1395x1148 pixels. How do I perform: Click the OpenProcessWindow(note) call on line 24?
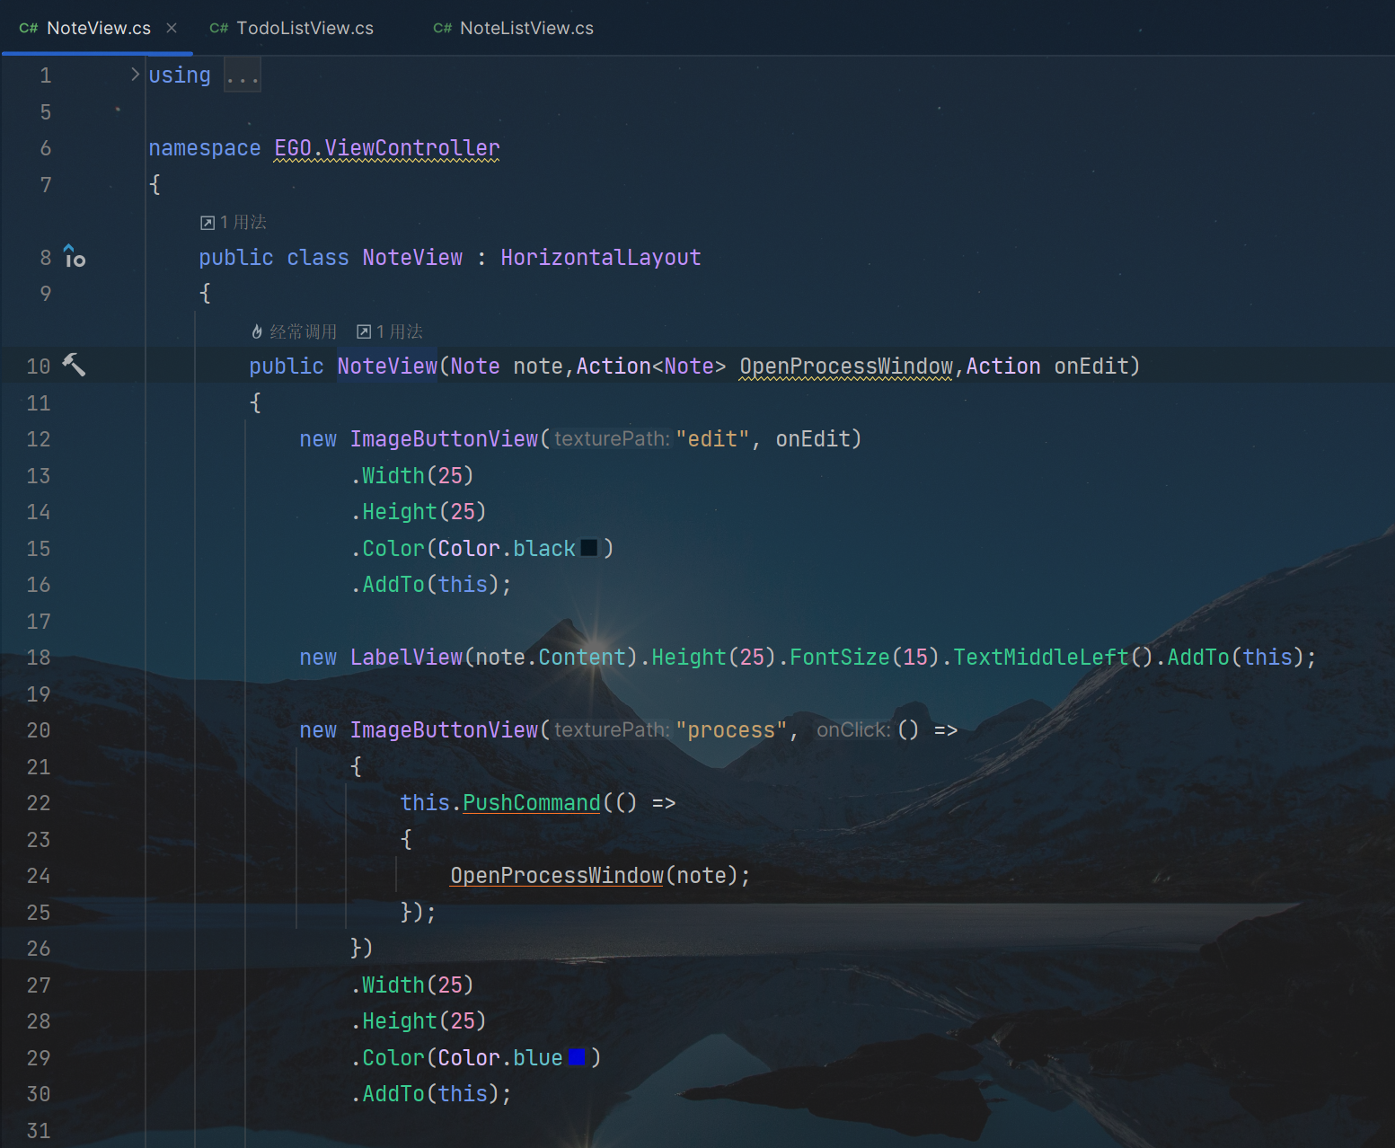click(600, 876)
